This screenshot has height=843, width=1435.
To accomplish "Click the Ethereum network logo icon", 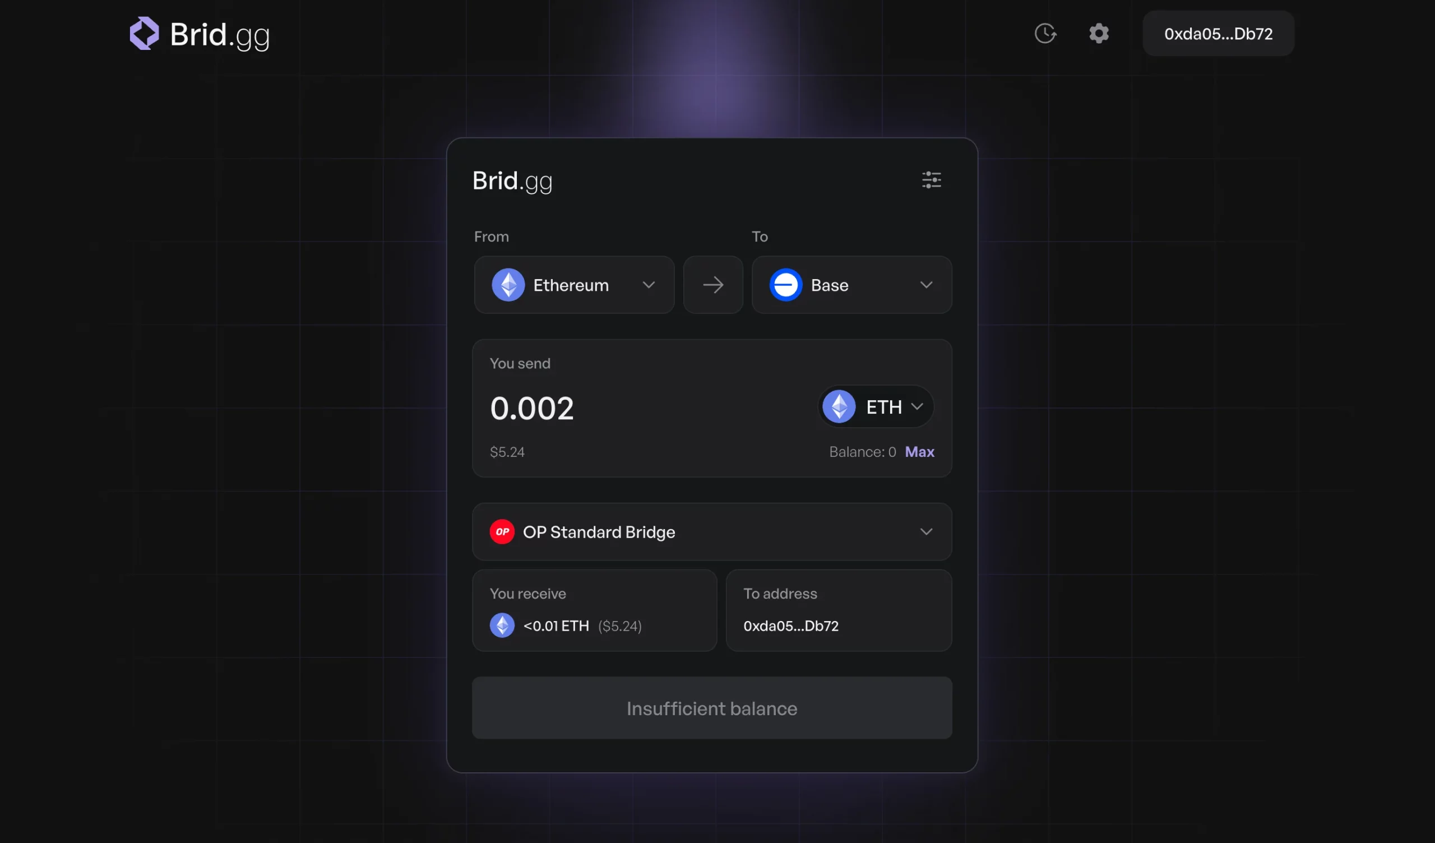I will pyautogui.click(x=508, y=284).
